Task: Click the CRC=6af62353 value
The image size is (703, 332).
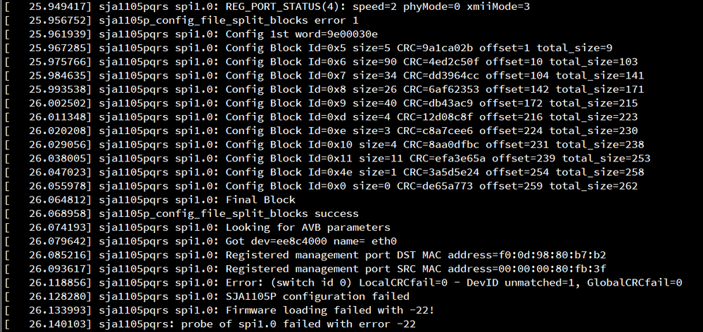Action: click(x=441, y=89)
